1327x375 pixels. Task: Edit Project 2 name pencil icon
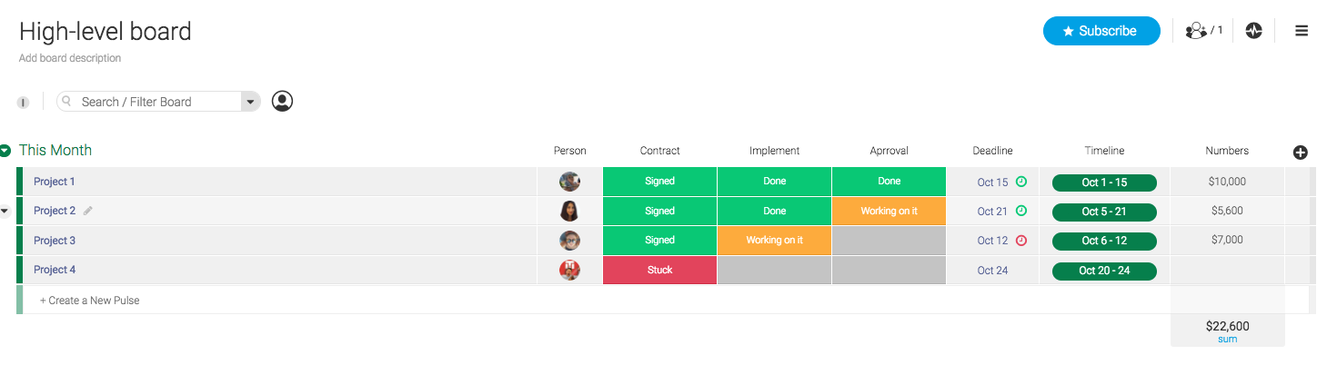tap(88, 211)
